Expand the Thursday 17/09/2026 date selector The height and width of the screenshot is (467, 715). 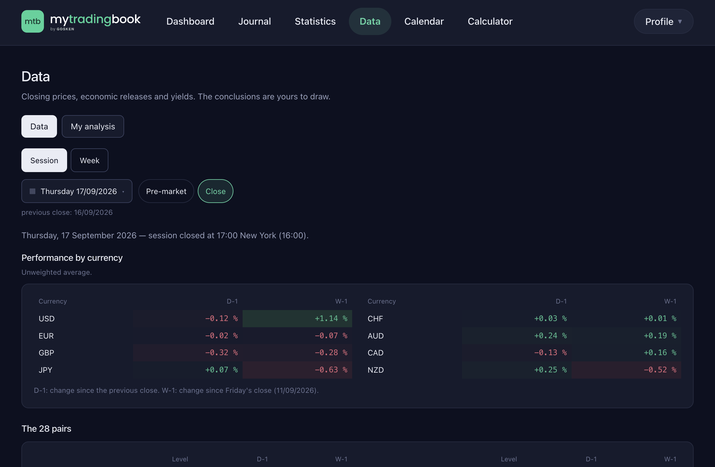(x=77, y=191)
